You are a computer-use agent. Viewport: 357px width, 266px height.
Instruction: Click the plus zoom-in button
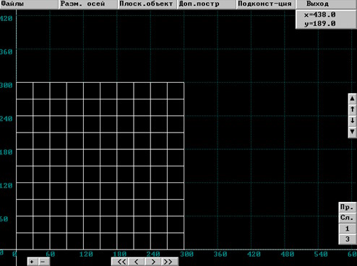click(33, 262)
